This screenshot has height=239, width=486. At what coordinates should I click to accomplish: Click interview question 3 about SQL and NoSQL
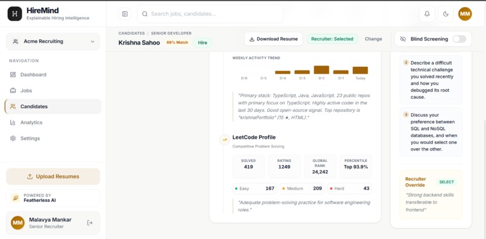click(431, 132)
